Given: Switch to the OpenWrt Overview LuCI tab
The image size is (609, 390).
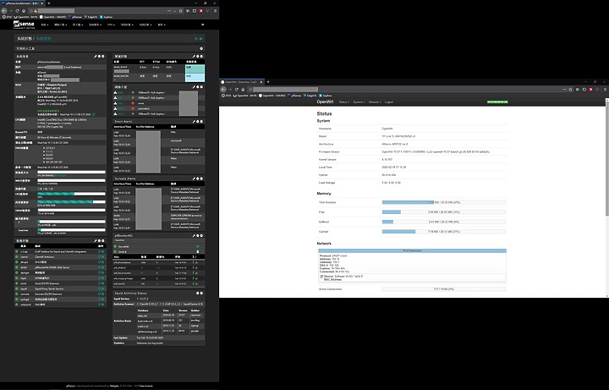Looking at the screenshot, I should 242,82.
